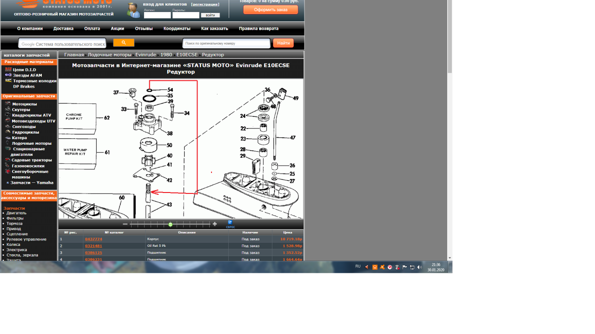Screen dimensions: 595x334
Task: Click the zoom out minus icon below diagram
Action: [x=125, y=224]
